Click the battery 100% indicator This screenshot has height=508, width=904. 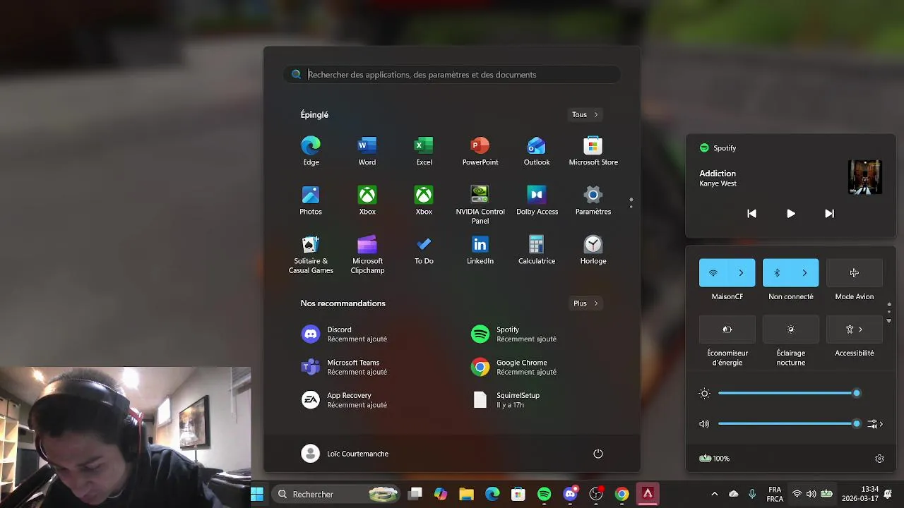click(x=714, y=459)
